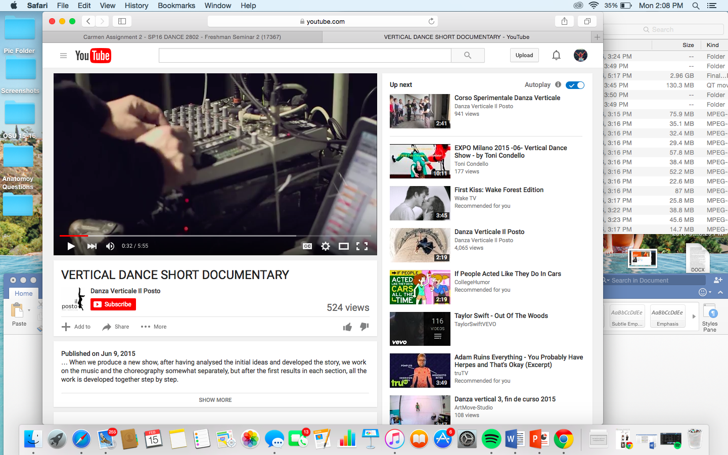Switch to theater mode view
Image resolution: width=728 pixels, height=455 pixels.
point(344,246)
